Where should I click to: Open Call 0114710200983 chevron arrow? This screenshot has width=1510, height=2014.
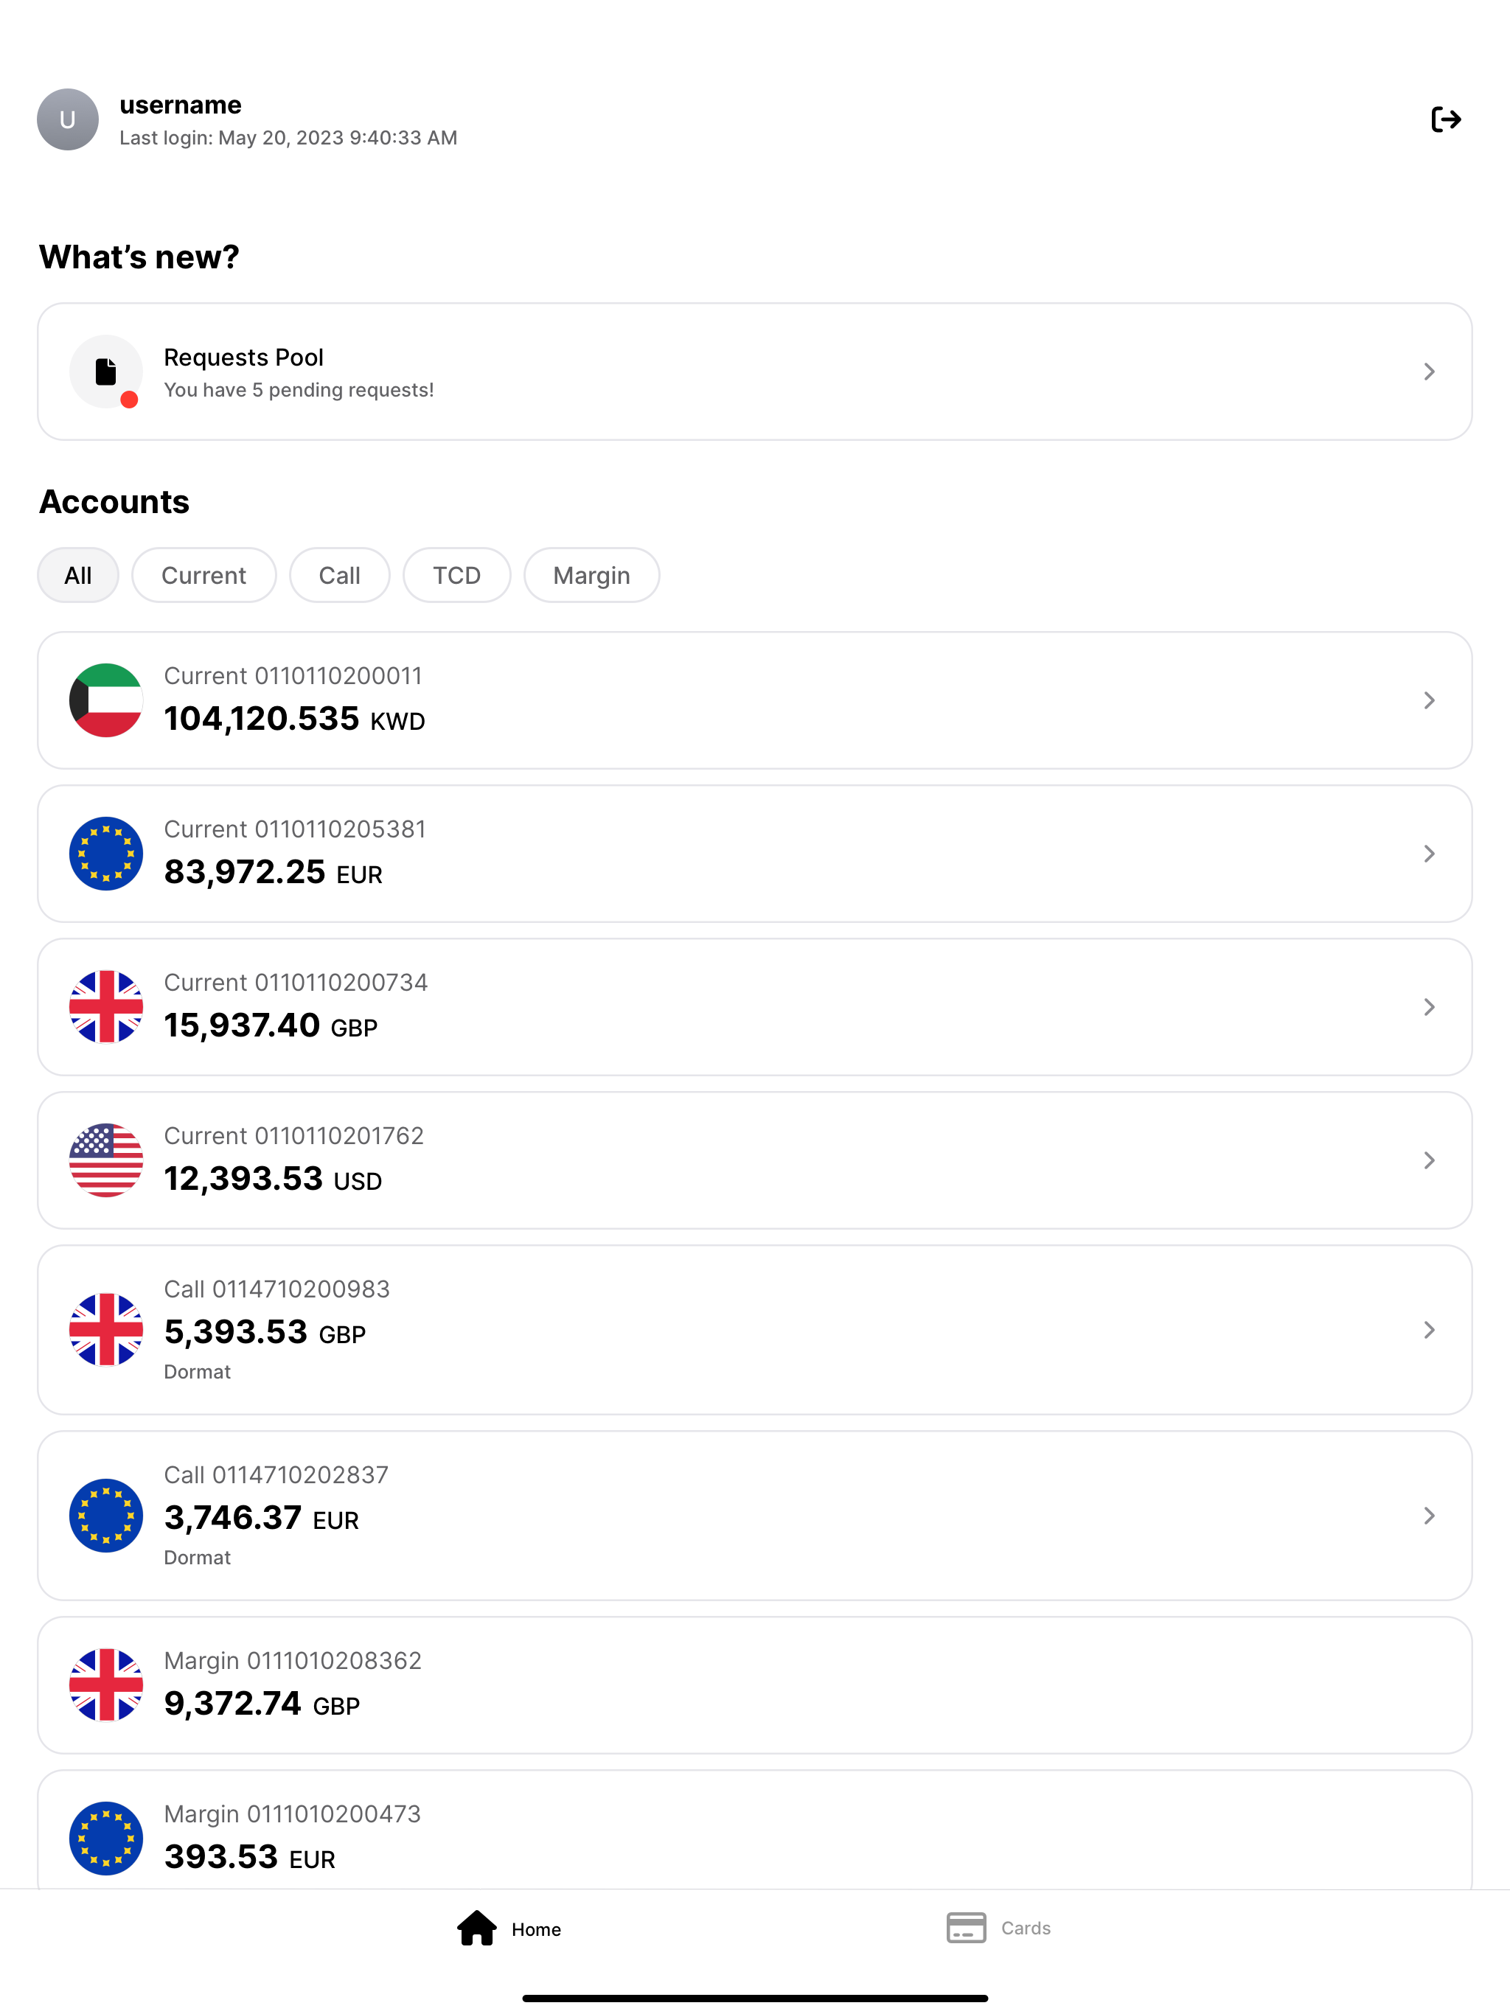(x=1429, y=1330)
